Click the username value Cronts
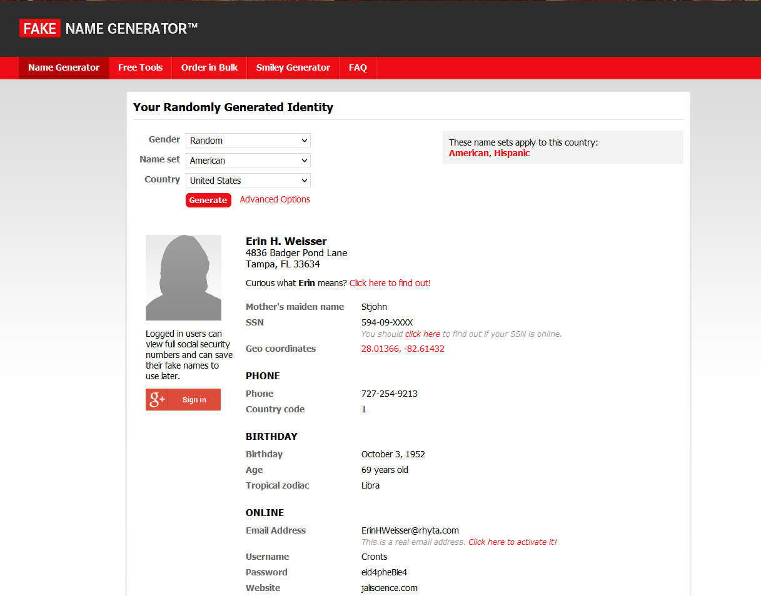The height and width of the screenshot is (596, 761). [x=374, y=557]
